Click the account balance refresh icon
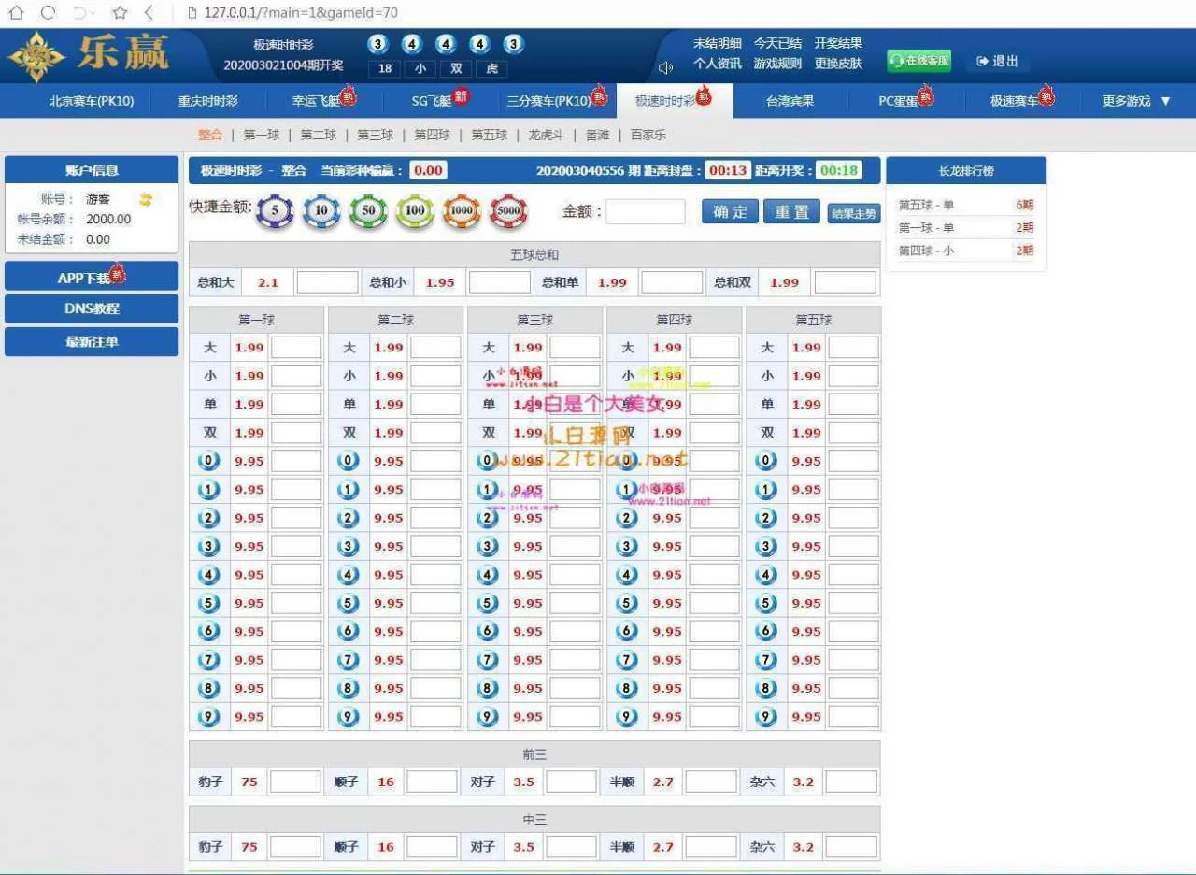The height and width of the screenshot is (875, 1196). 146,199
